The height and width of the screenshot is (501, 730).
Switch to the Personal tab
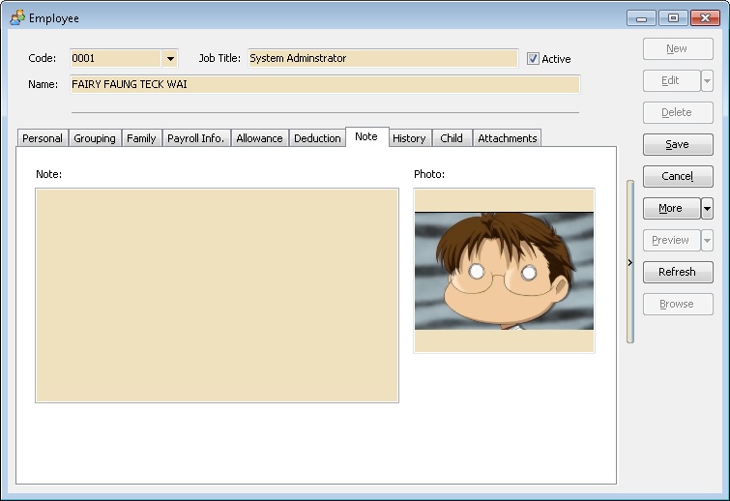[x=43, y=138]
